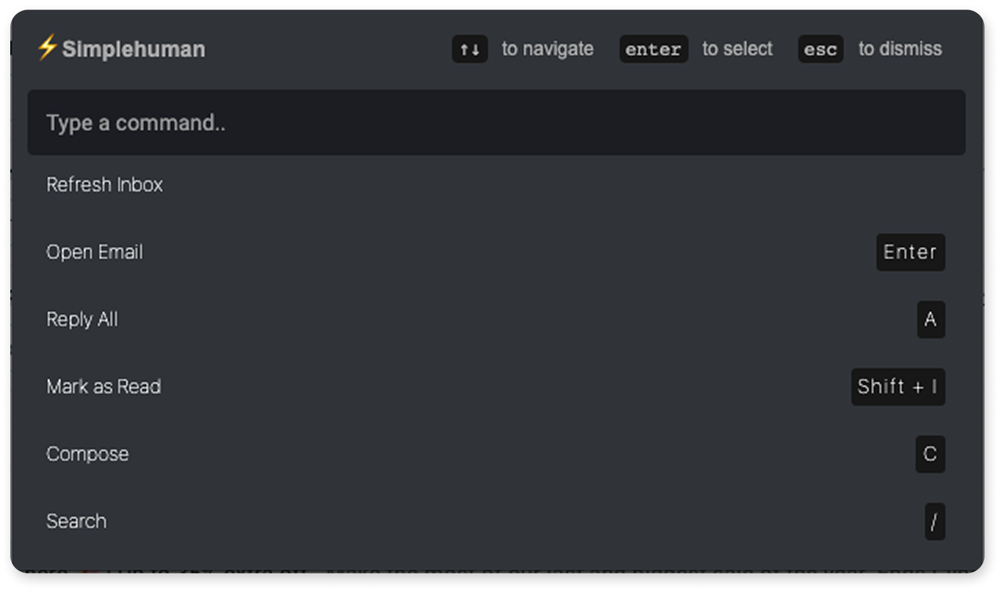
Task: Click the 'to navigate' hint text
Action: (x=547, y=49)
